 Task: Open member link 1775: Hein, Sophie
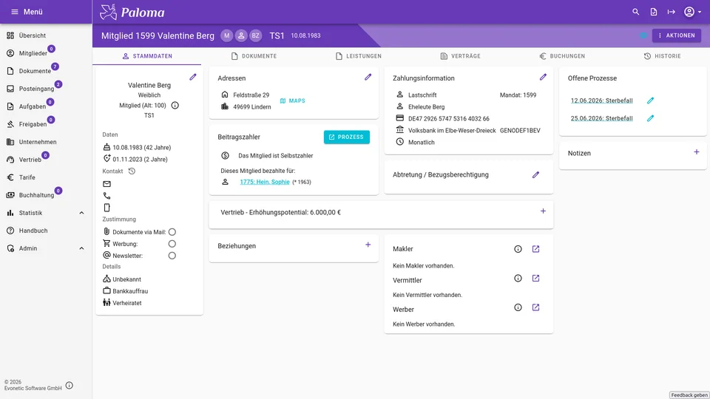tap(265, 182)
